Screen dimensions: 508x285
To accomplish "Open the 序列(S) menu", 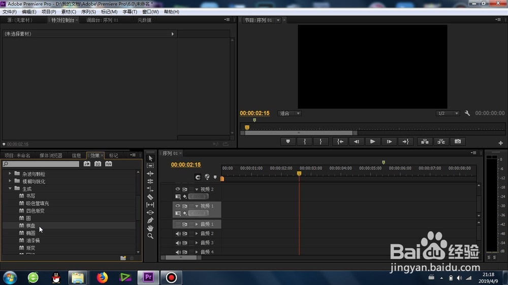I will [88, 12].
